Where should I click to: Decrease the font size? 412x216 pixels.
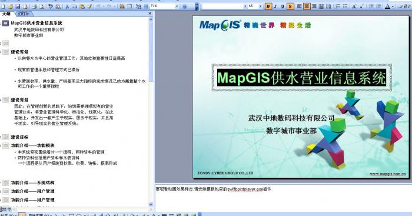[x=362, y=6]
